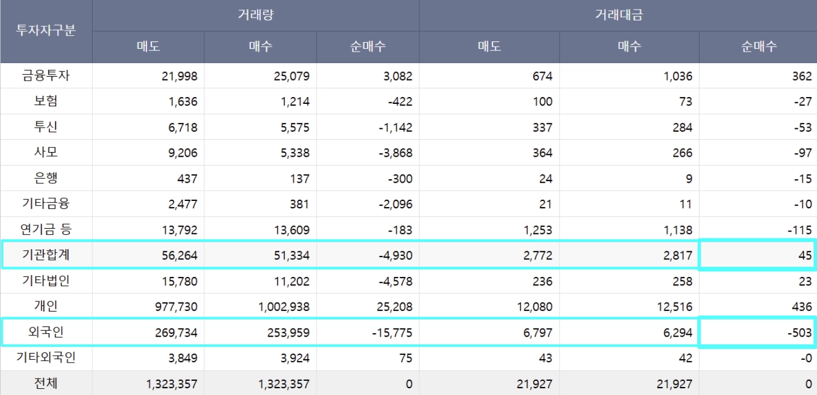Click the -15,775 foreign net volume cell
817x395 pixels.
pos(391,333)
